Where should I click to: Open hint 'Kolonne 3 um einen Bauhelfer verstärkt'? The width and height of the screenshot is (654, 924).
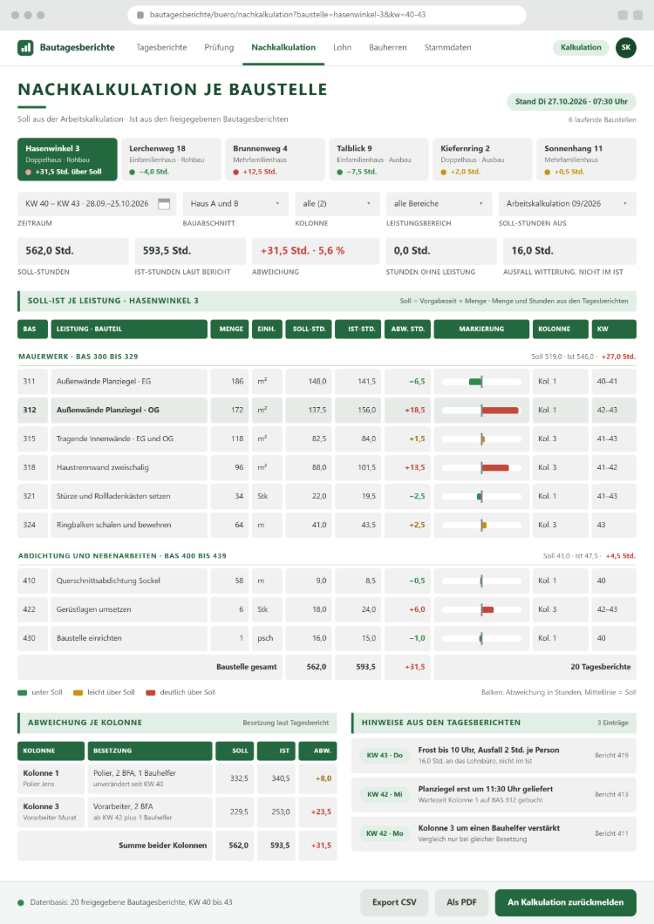click(x=494, y=833)
